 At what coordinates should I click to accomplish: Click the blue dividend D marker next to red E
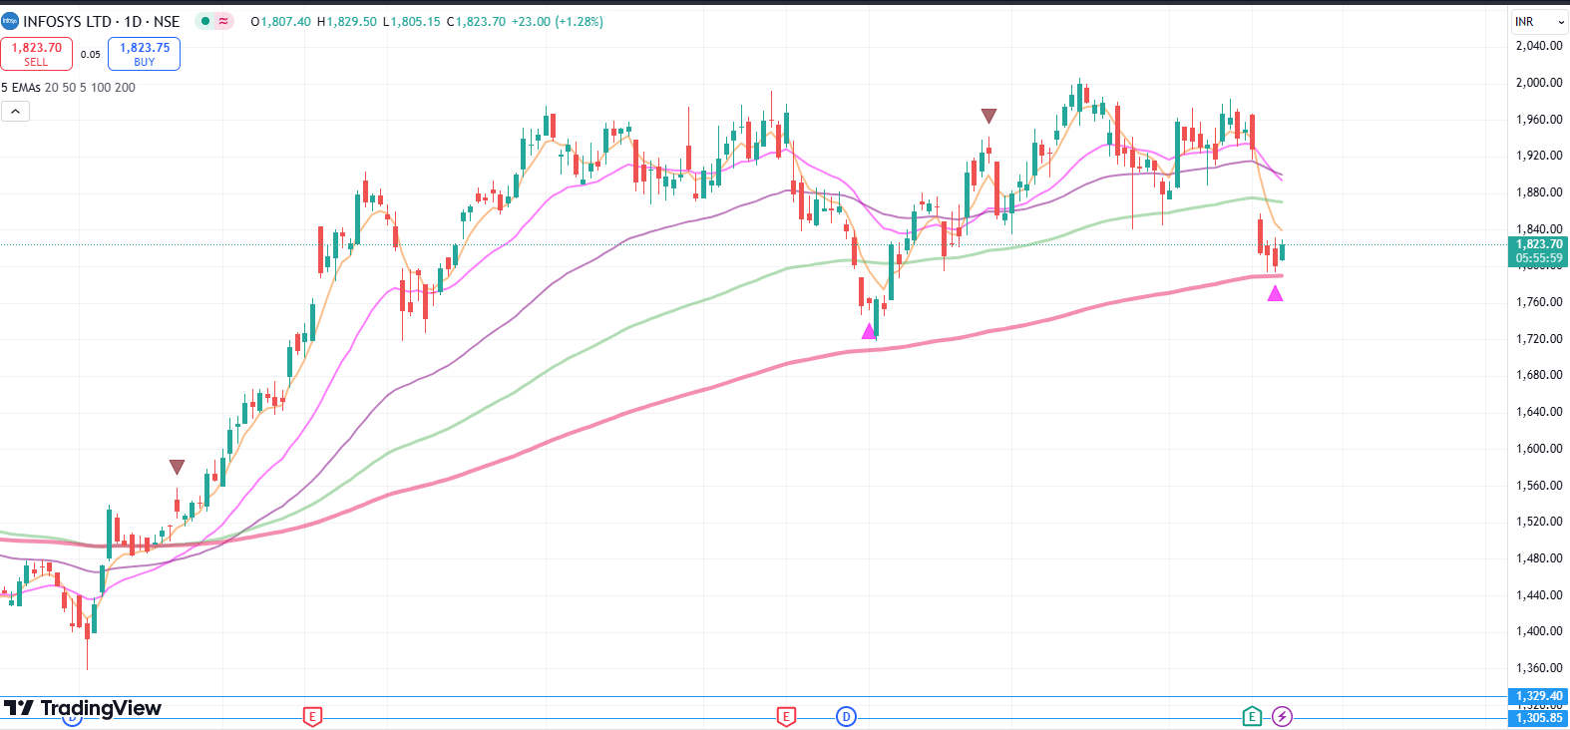846,716
